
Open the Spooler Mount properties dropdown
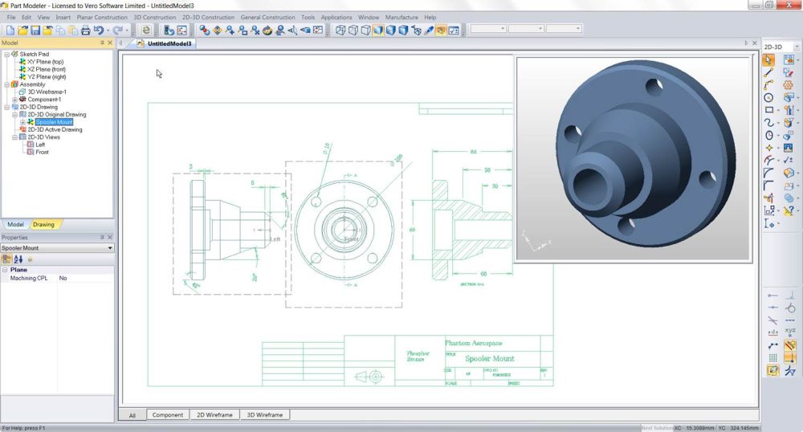point(109,248)
